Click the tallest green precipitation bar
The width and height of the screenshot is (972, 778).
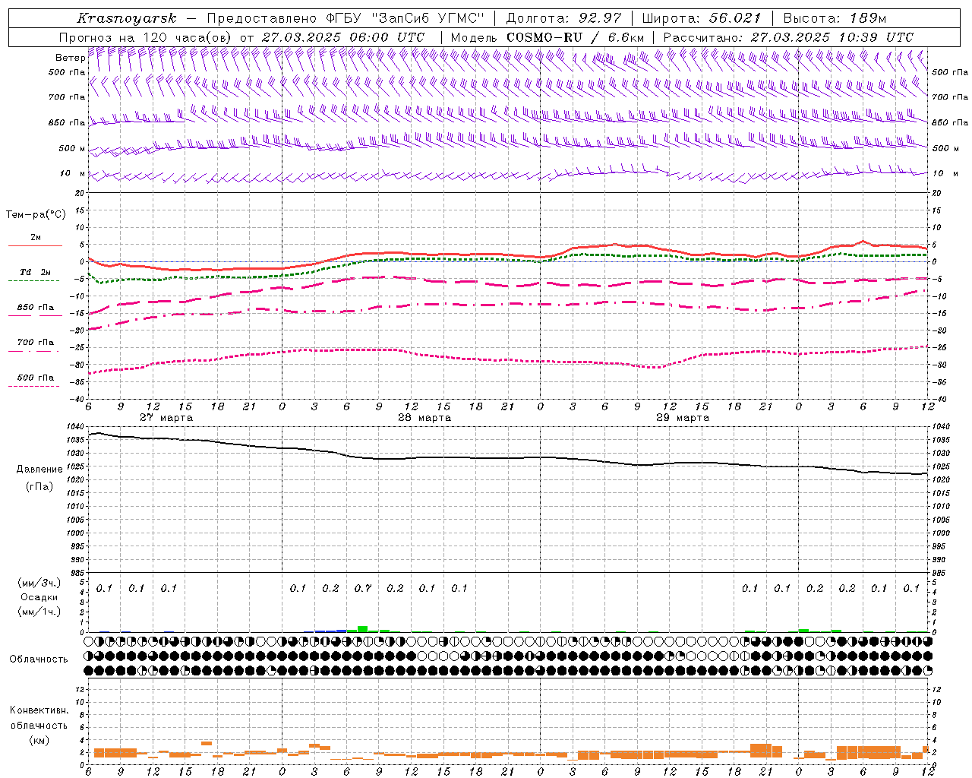point(362,629)
